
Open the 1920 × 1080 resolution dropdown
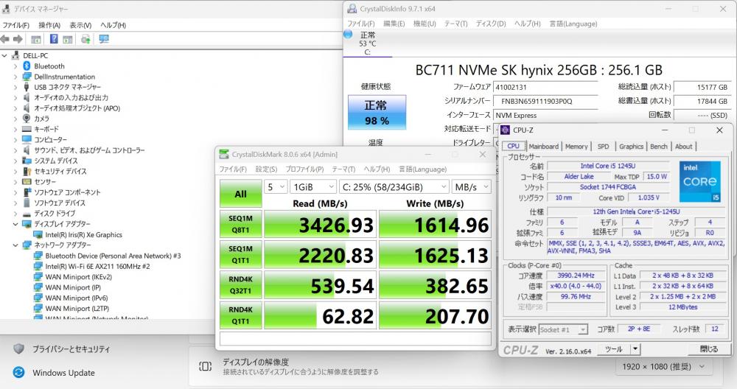coord(663,366)
